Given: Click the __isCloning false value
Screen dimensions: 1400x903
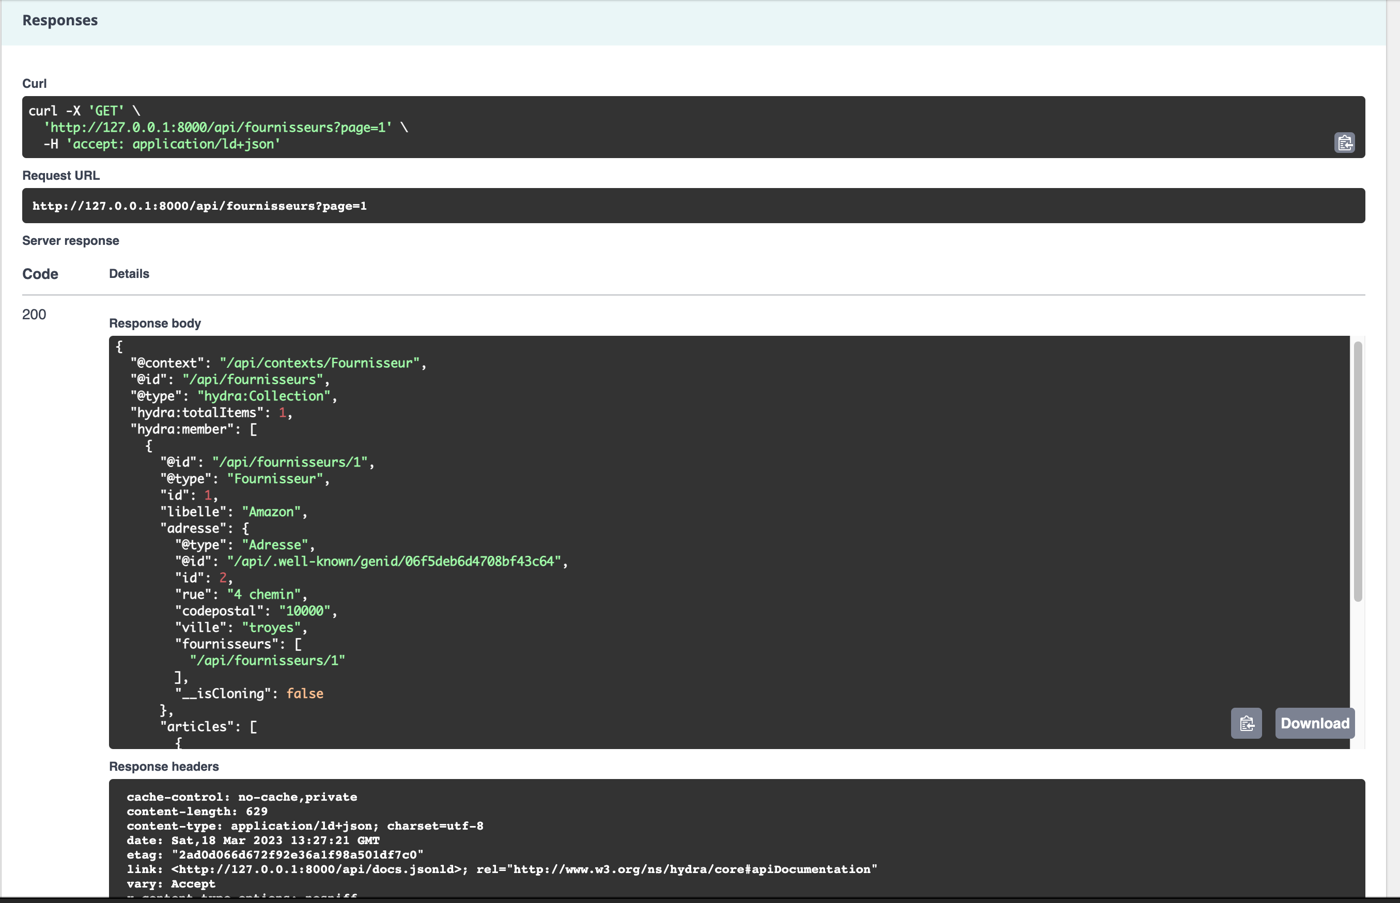Looking at the screenshot, I should click(x=305, y=694).
